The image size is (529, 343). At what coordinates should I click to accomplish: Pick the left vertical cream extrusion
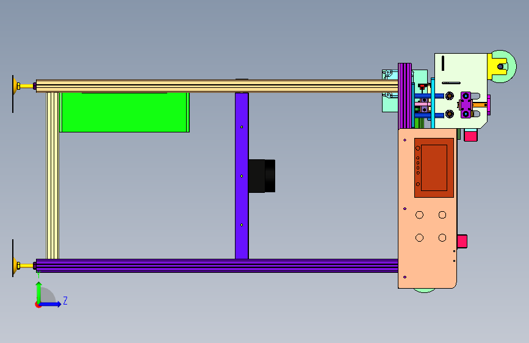click(52, 176)
